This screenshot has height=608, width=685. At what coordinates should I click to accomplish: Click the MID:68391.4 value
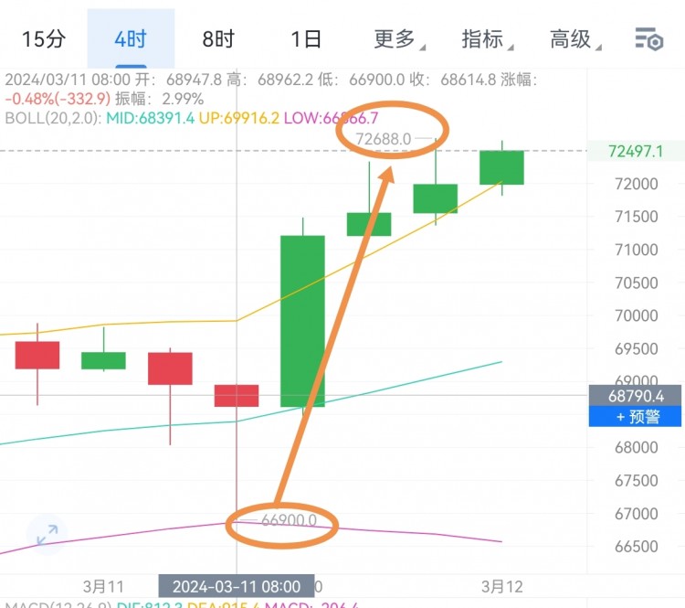point(151,118)
